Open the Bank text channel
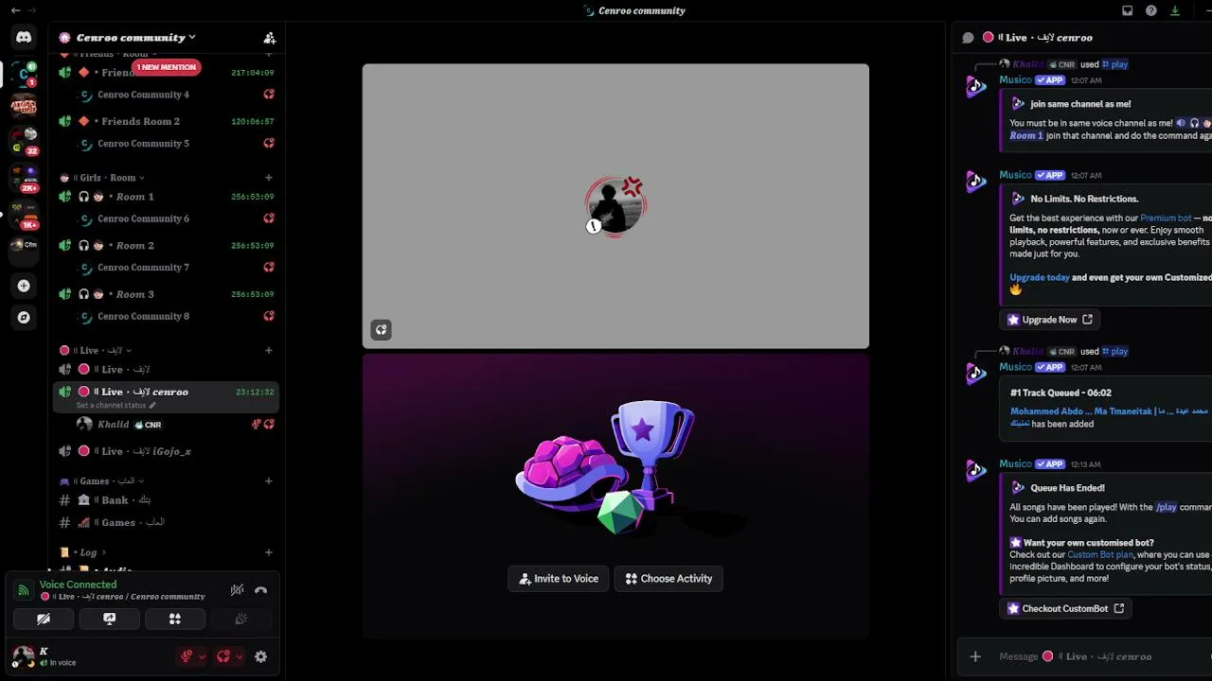The height and width of the screenshot is (681, 1212). tap(166, 500)
